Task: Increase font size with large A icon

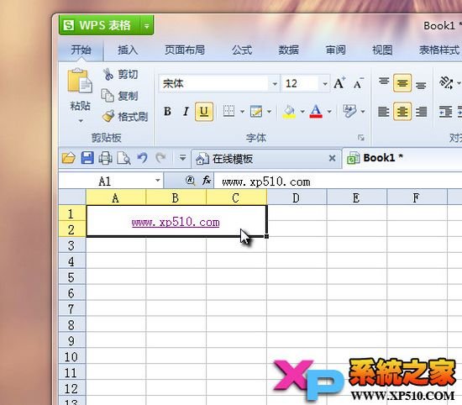Action: click(339, 84)
